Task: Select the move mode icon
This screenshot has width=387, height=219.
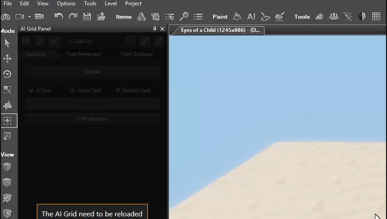Action: click(7, 59)
